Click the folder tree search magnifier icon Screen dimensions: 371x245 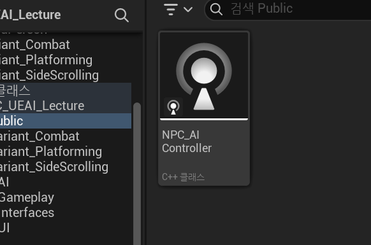(x=122, y=15)
